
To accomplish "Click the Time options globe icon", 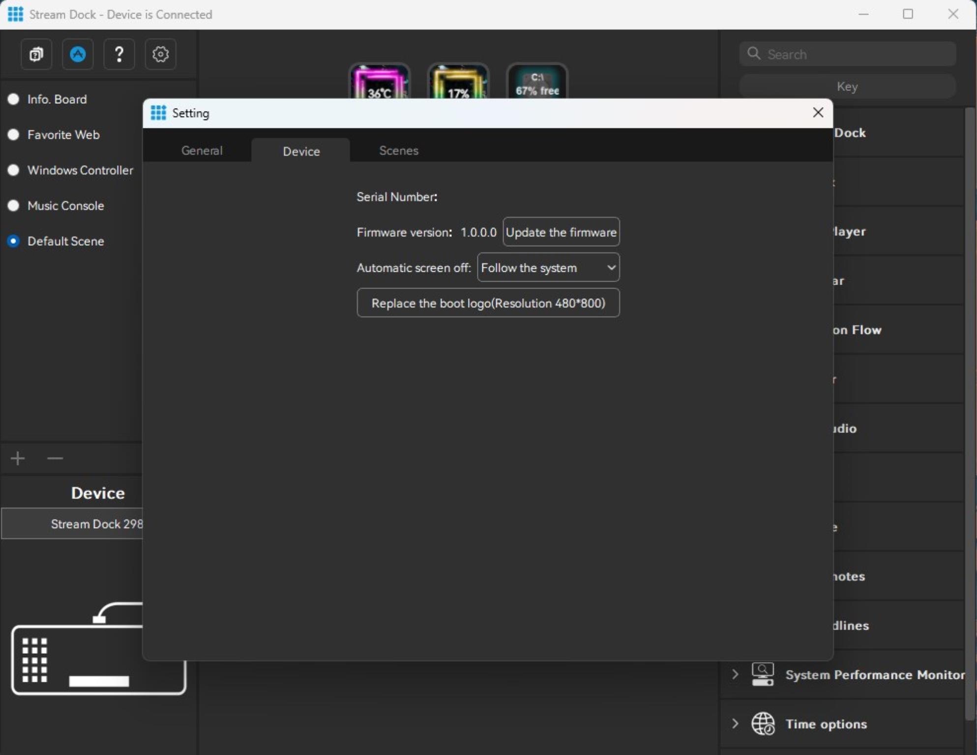I will [763, 724].
